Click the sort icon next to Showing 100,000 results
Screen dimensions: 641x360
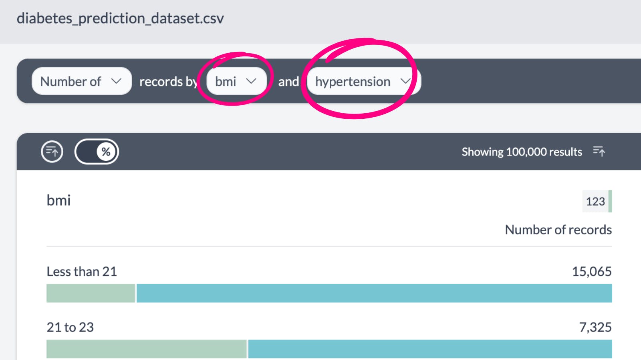click(599, 152)
